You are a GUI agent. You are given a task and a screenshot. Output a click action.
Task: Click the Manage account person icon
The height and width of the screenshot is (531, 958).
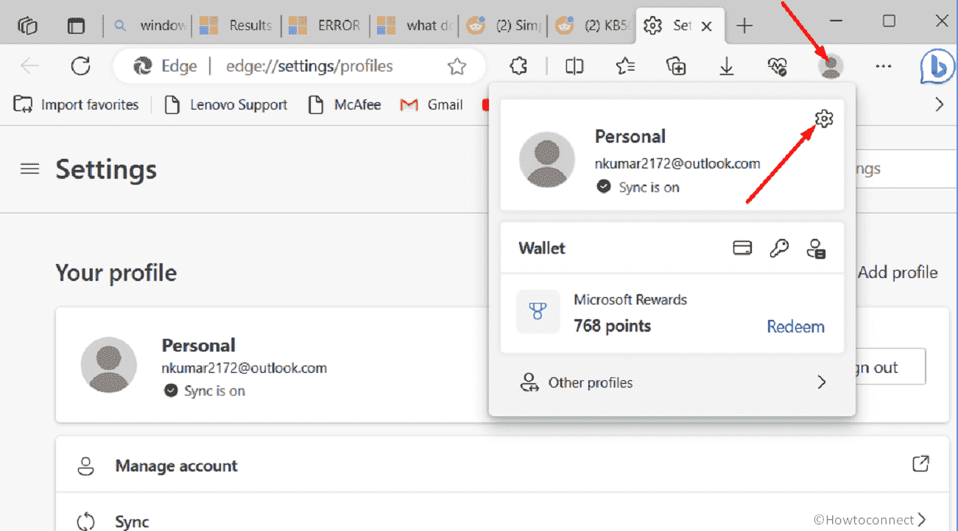pos(86,466)
